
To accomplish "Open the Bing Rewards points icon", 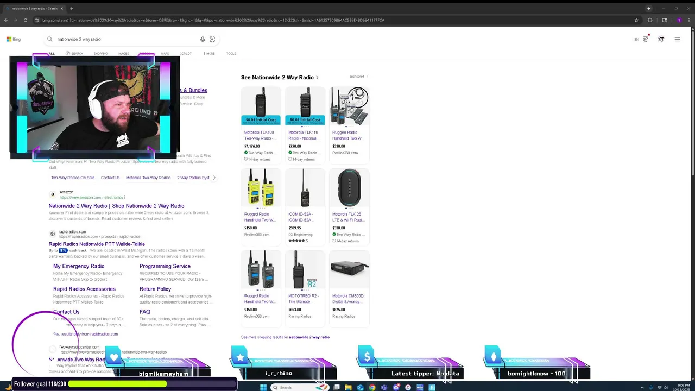I will [646, 39].
